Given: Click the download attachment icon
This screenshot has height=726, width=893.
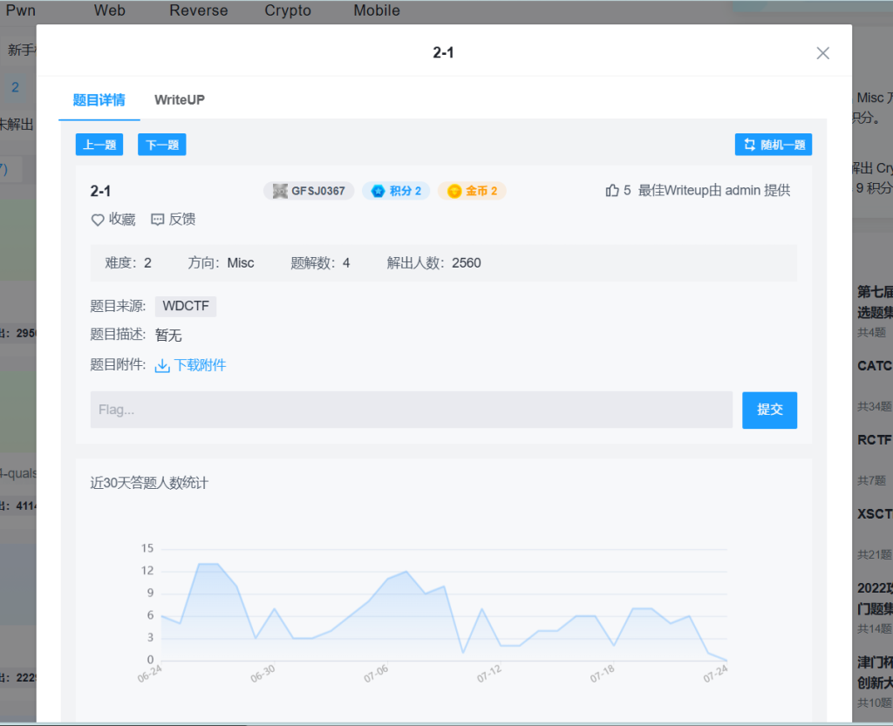Looking at the screenshot, I should point(162,366).
